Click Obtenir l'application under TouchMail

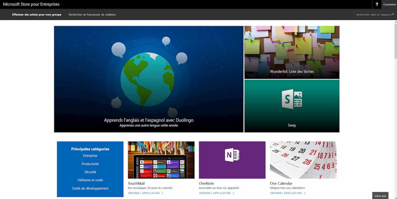pos(144,193)
